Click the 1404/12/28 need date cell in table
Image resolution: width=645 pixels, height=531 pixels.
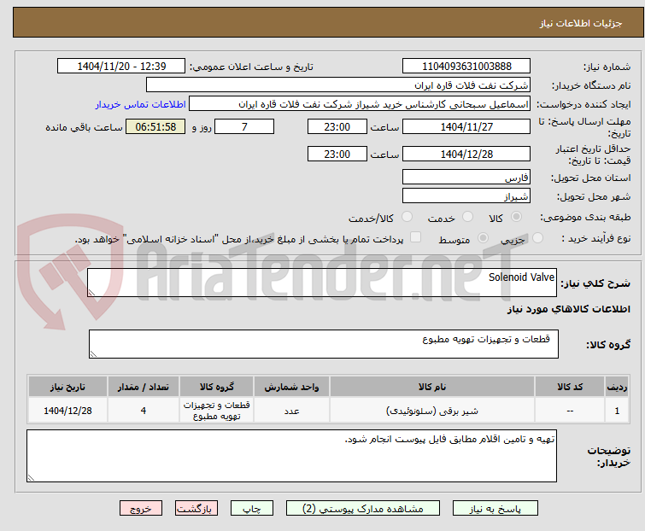pos(67,410)
